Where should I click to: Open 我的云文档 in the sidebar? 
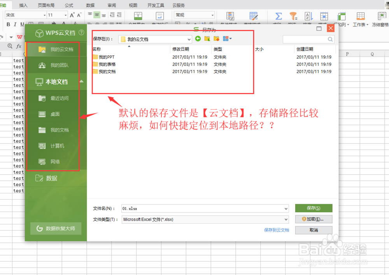point(56,49)
